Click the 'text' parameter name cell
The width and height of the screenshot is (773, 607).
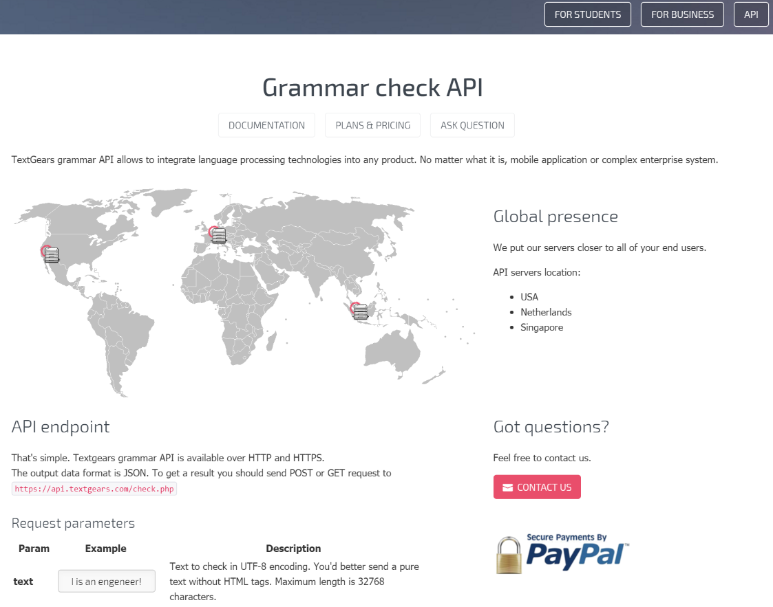tap(23, 582)
